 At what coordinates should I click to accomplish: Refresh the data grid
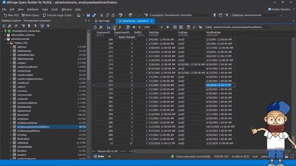tap(95, 27)
